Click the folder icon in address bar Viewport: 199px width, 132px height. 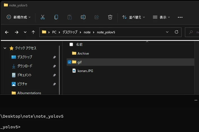[x=44, y=32]
